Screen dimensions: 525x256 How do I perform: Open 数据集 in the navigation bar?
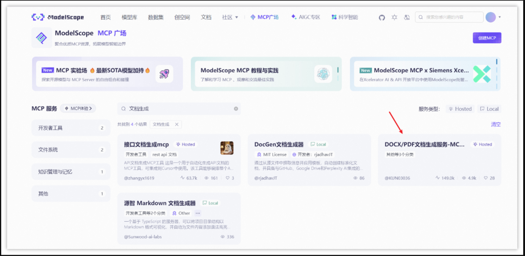pos(156,17)
